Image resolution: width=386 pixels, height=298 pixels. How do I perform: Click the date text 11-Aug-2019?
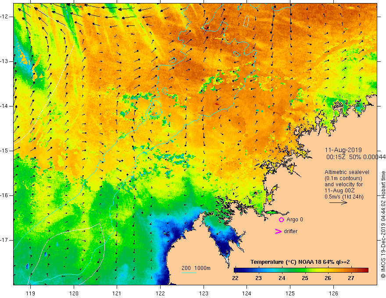(x=343, y=150)
